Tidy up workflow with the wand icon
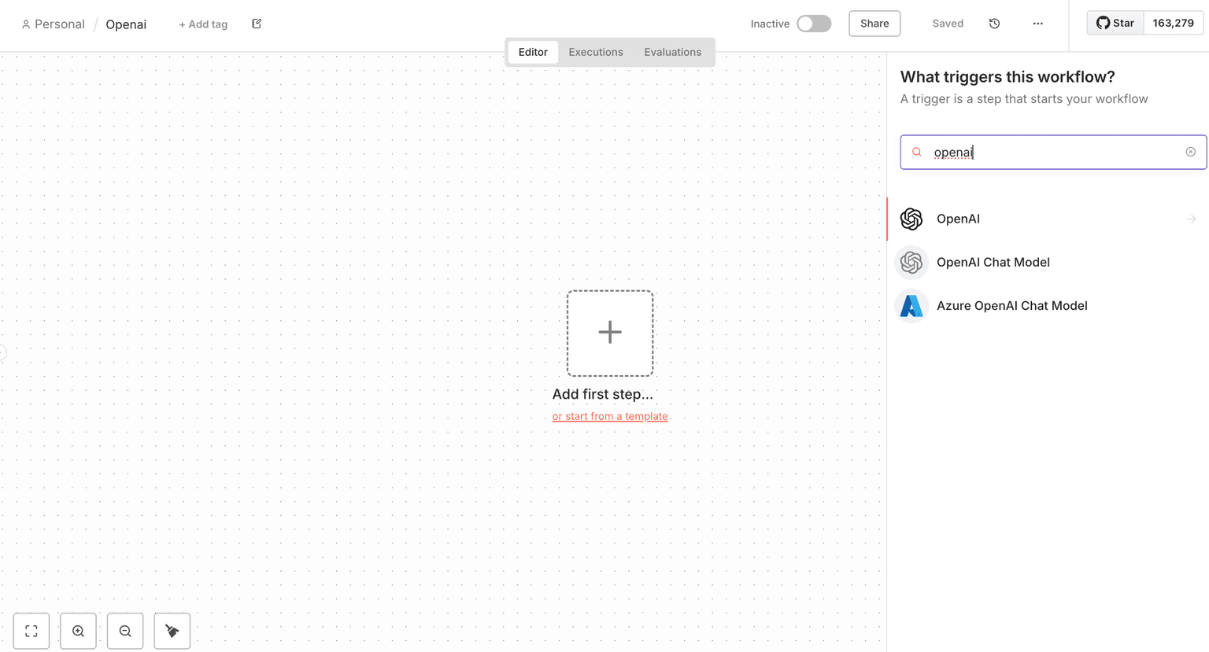Viewport: 1209px width, 652px height. [172, 631]
